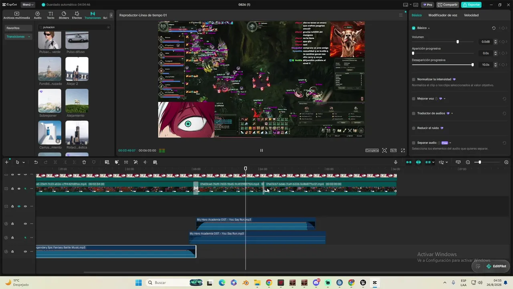
Task: Click the audio beat/waveform tool in timeline toolbar
Action: (145, 162)
